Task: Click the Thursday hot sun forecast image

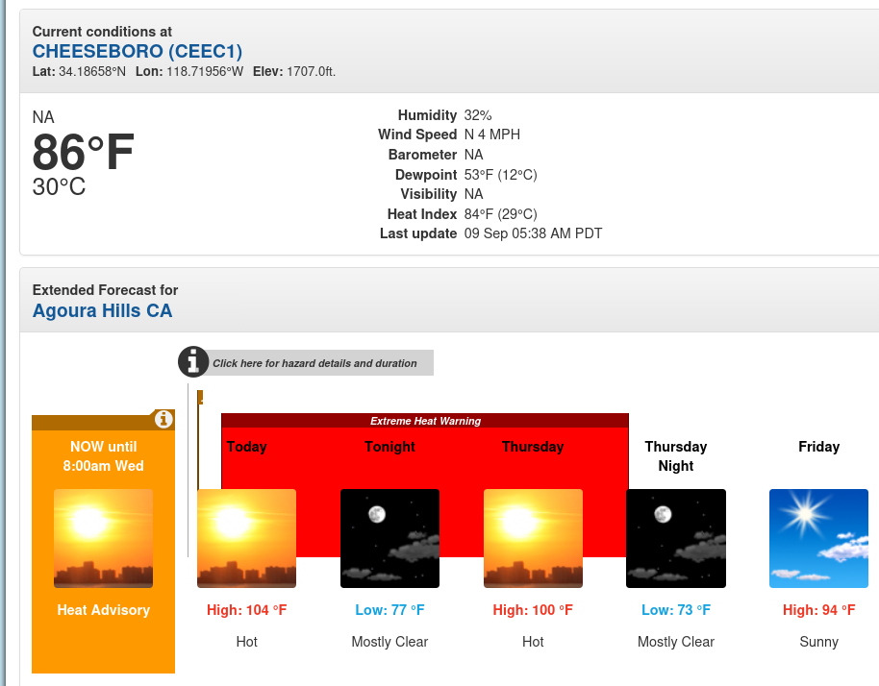Action: 533,538
